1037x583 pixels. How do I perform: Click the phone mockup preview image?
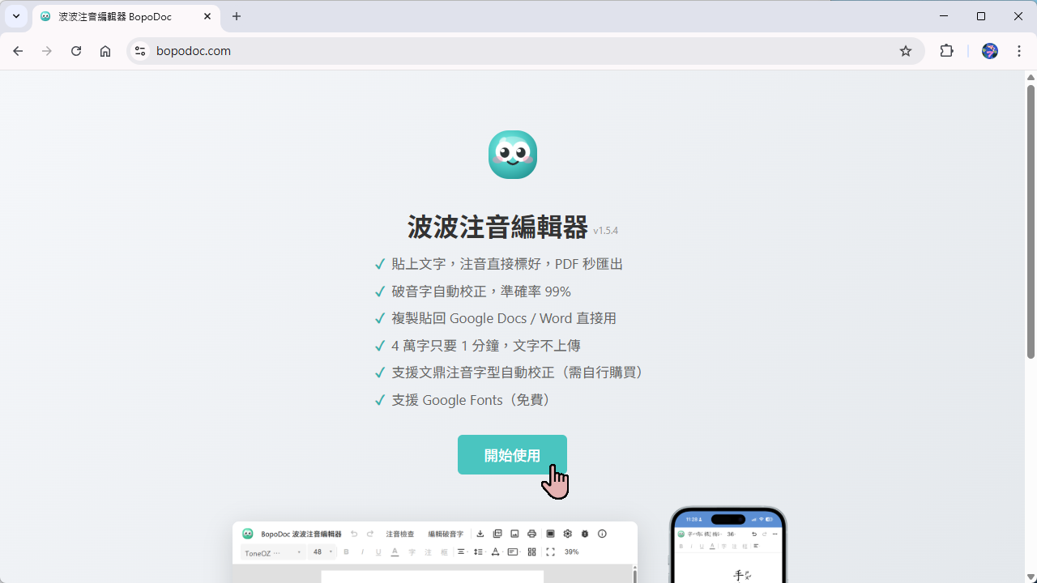(728, 547)
